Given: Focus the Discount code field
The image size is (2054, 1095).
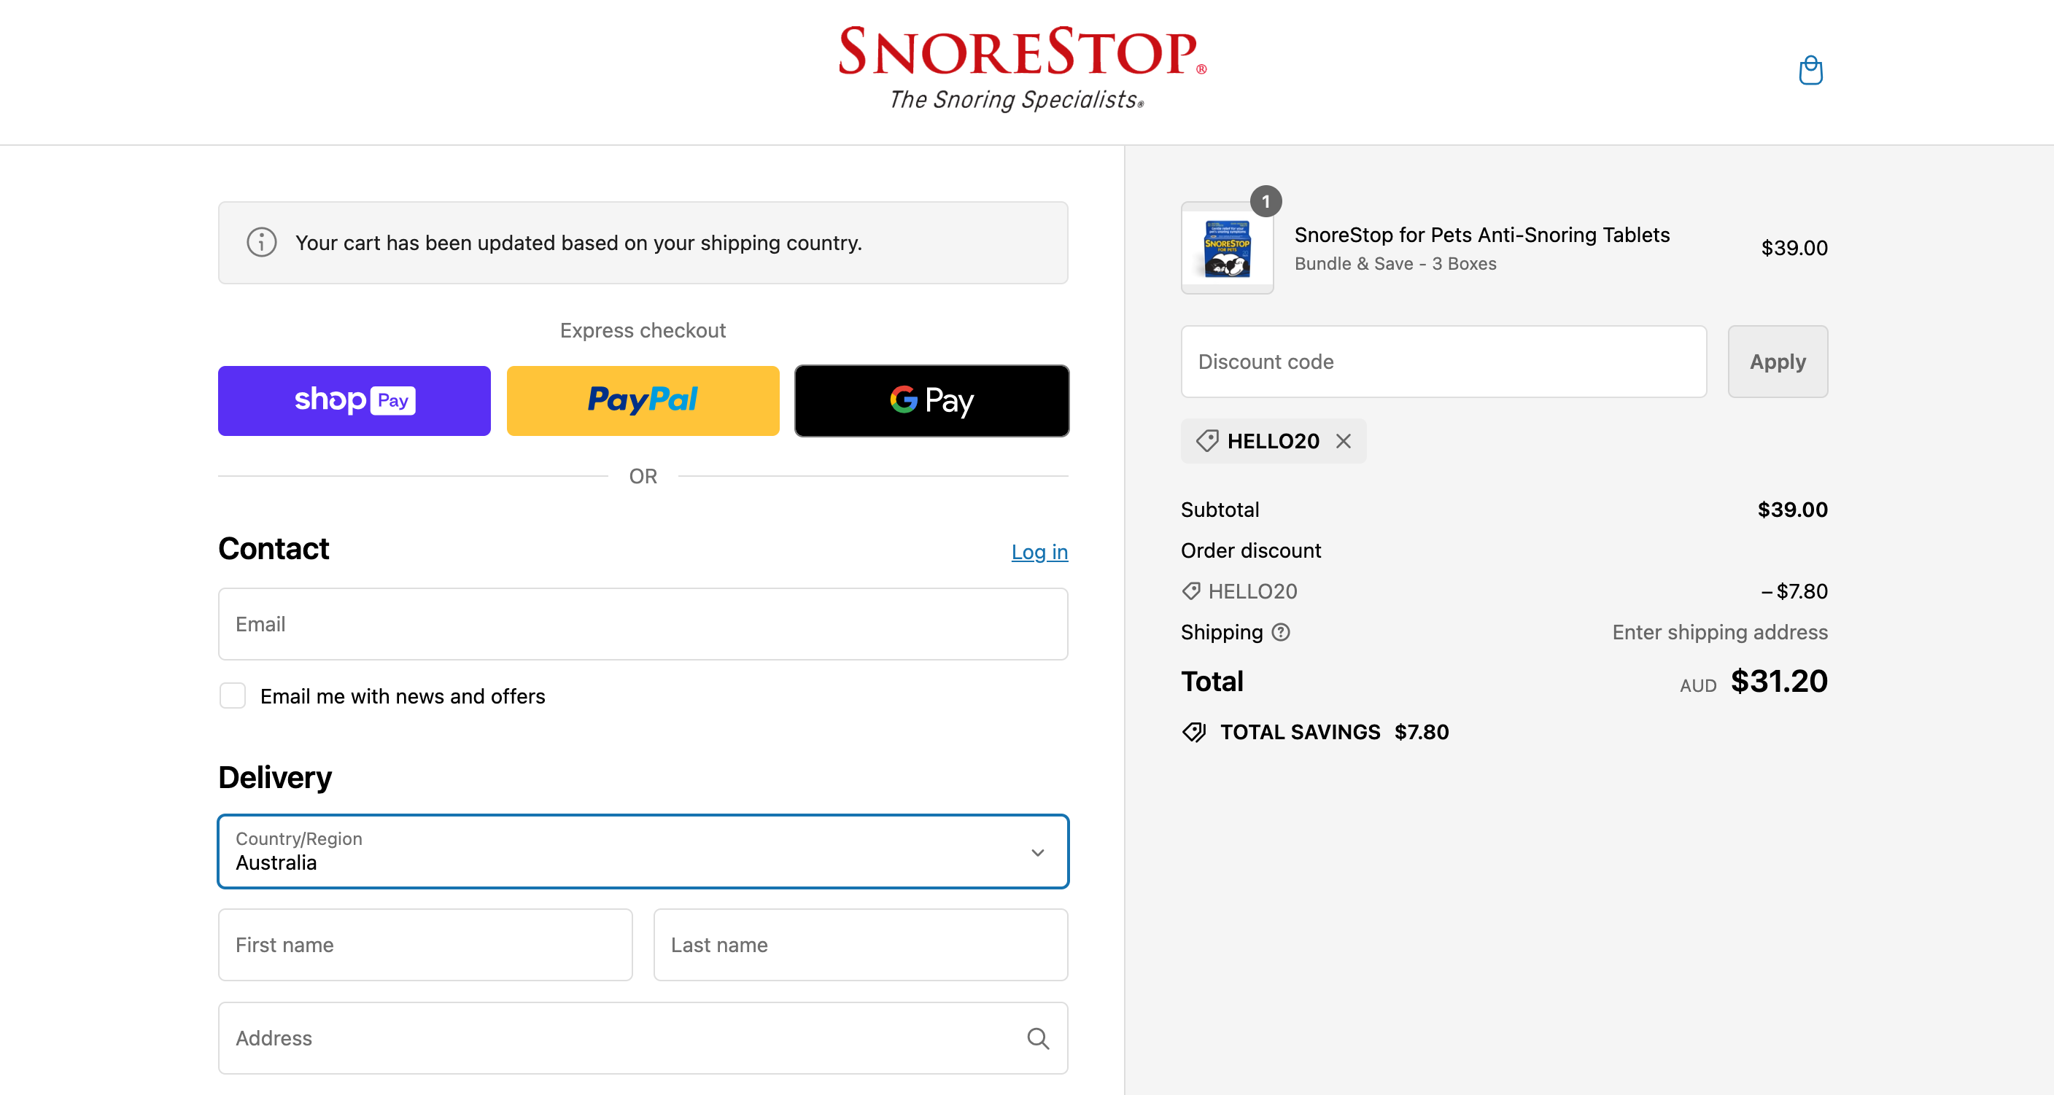Looking at the screenshot, I should point(1443,361).
